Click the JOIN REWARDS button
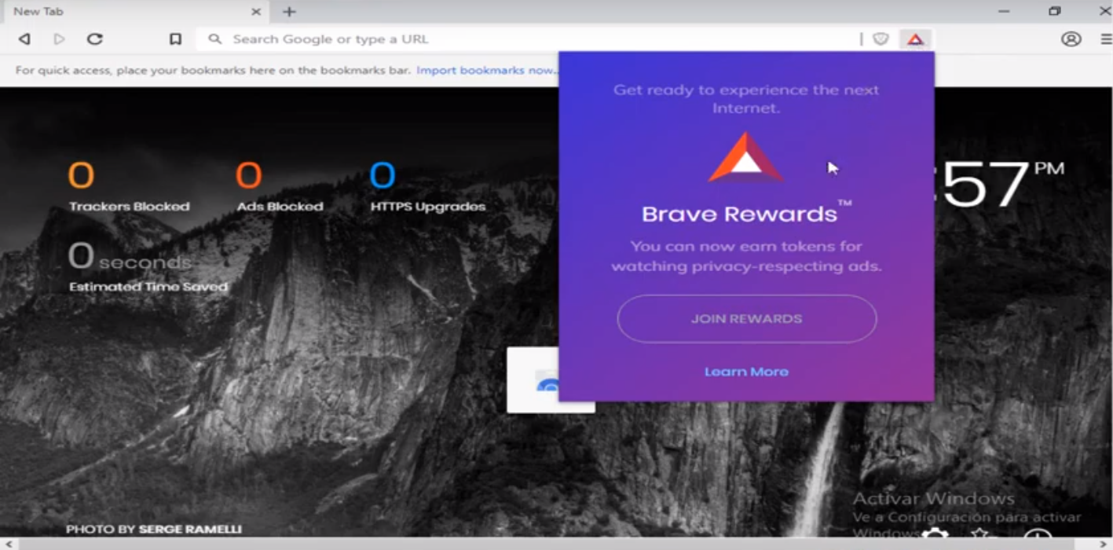This screenshot has height=550, width=1113. tap(746, 319)
